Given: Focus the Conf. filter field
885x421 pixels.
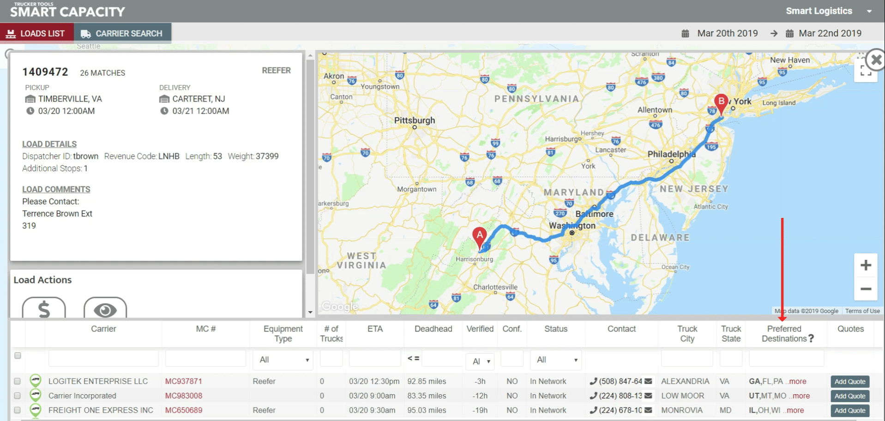Looking at the screenshot, I should click(512, 359).
